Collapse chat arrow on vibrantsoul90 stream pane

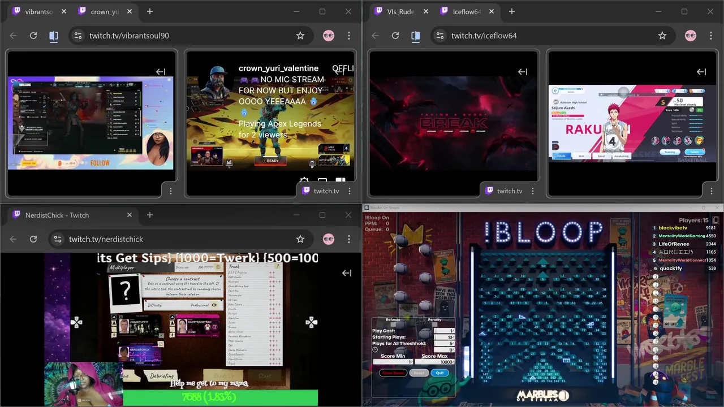coord(161,72)
